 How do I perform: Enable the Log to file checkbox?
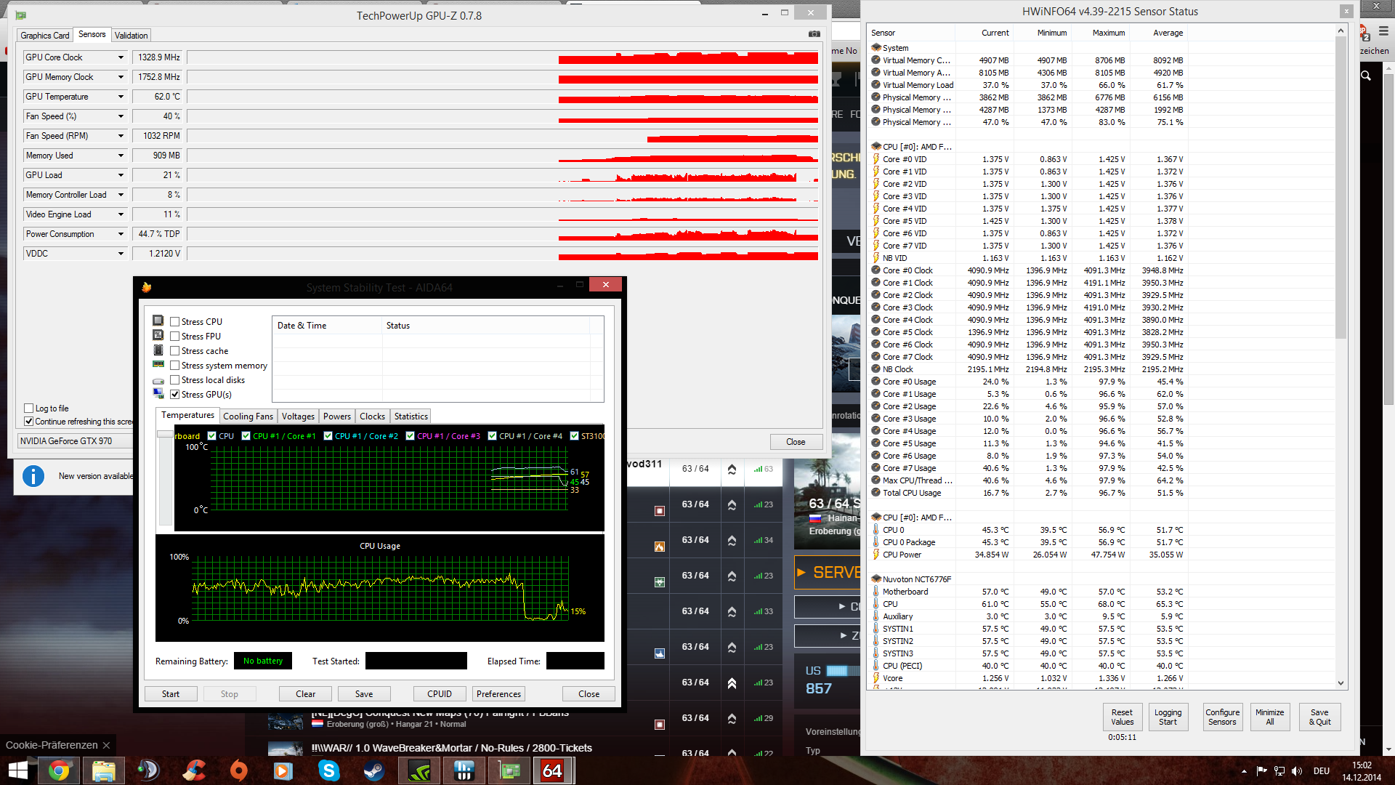[29, 408]
